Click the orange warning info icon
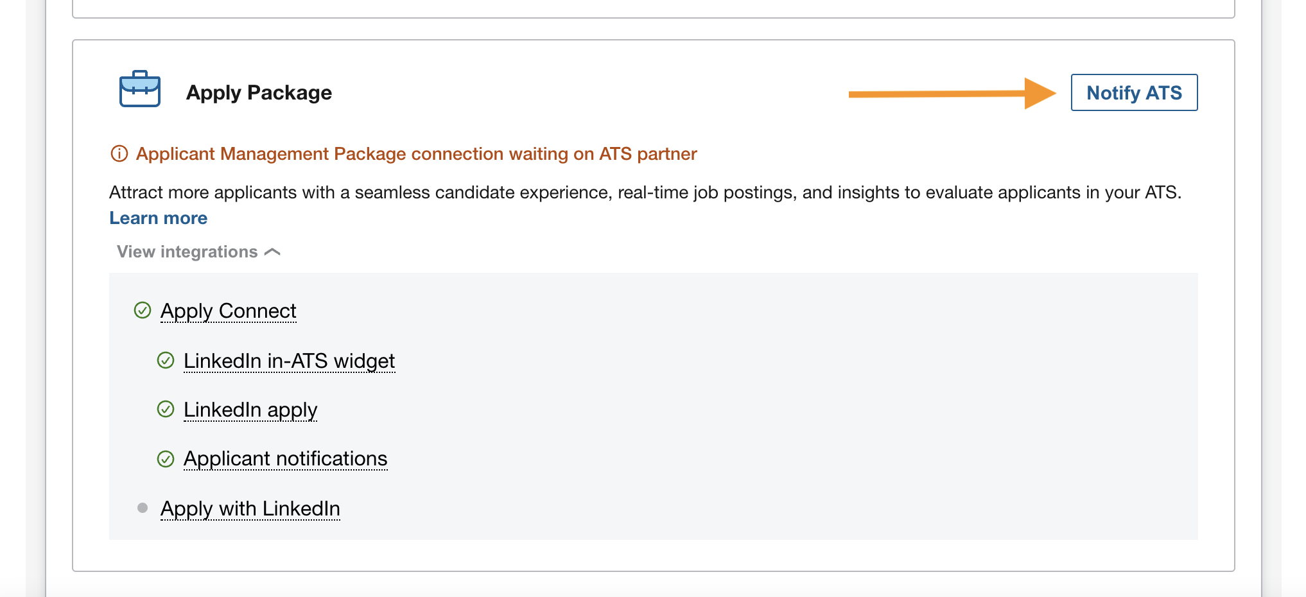Viewport: 1306px width, 597px height. pos(119,154)
